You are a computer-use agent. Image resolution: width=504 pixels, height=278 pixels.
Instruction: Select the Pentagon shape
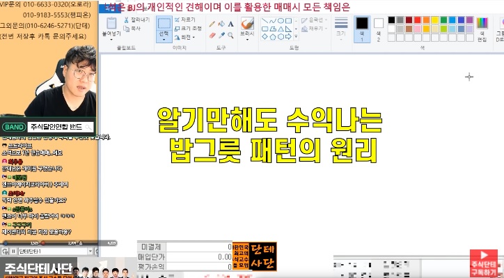[x=273, y=37]
